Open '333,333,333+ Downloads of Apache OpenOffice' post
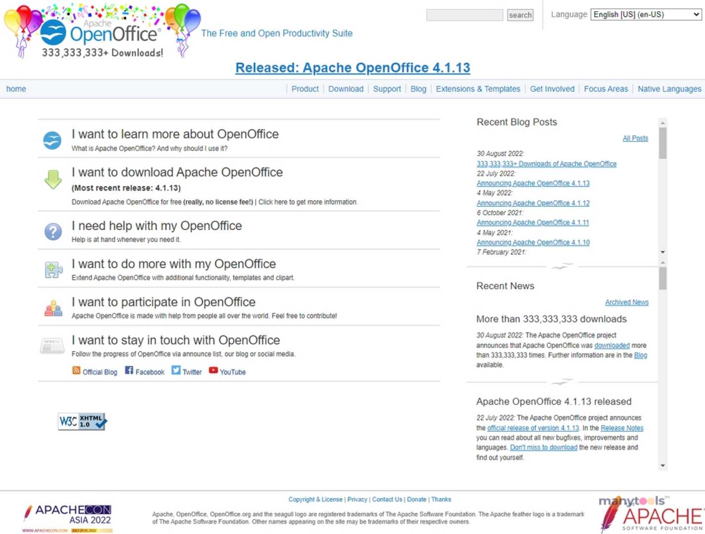705x534 pixels. pyautogui.click(x=546, y=164)
